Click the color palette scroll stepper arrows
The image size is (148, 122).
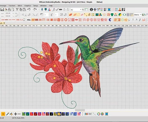click(x=83, y=114)
